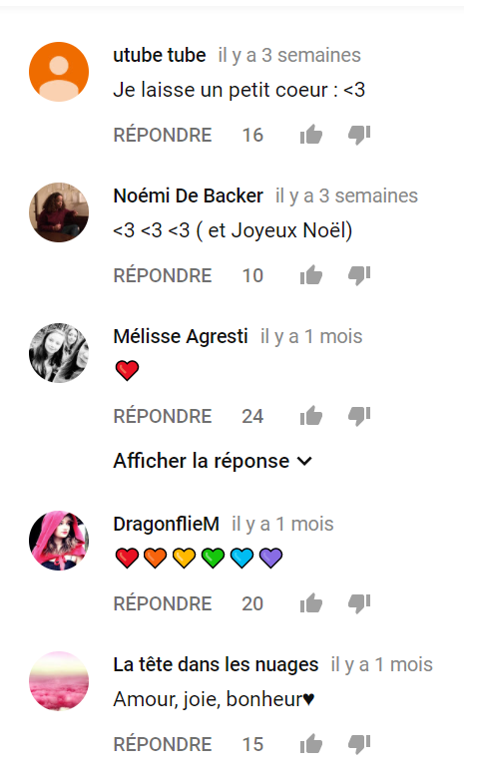482x772 pixels.
Task: Reply to Noémi De Backer's comment
Action: point(163,275)
